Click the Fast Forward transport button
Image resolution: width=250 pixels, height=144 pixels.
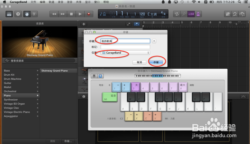(63, 14)
